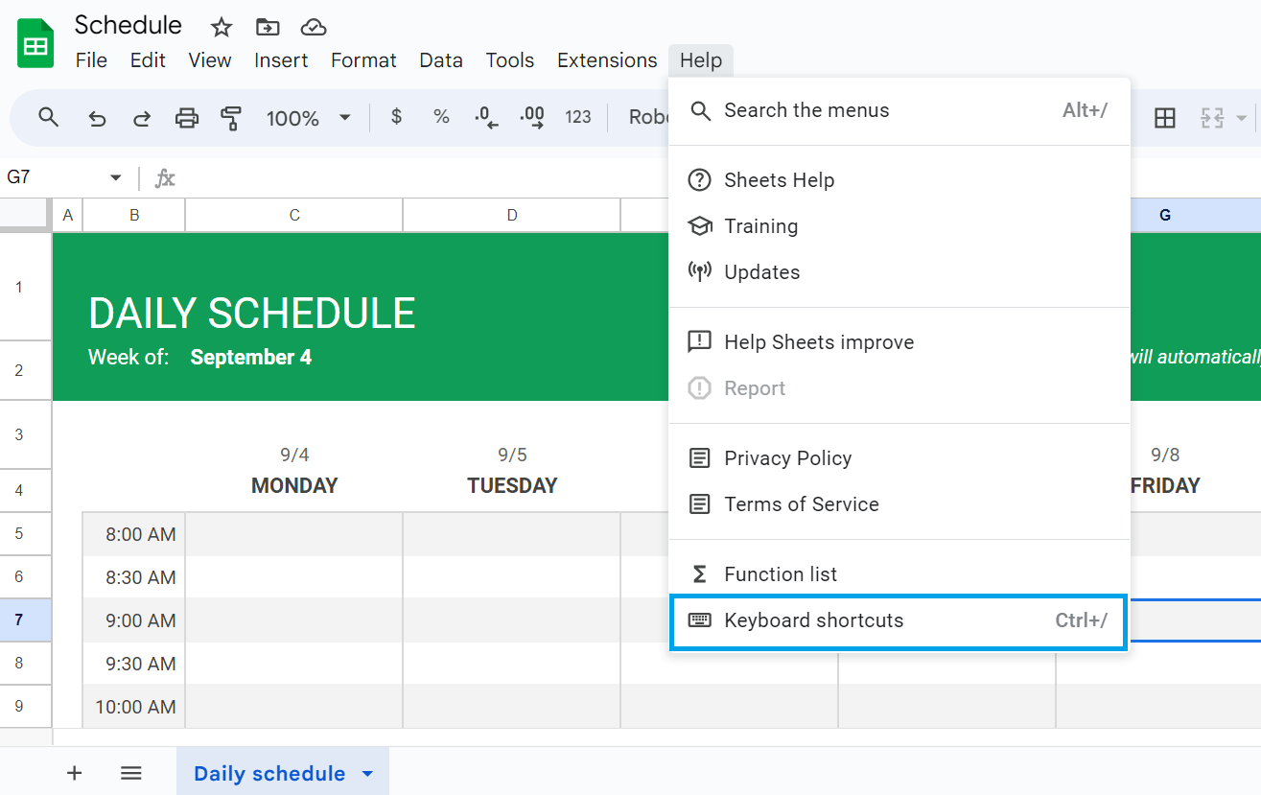This screenshot has height=795, width=1261.
Task: Click the greyed-out Report menu entry
Action: coord(899,388)
